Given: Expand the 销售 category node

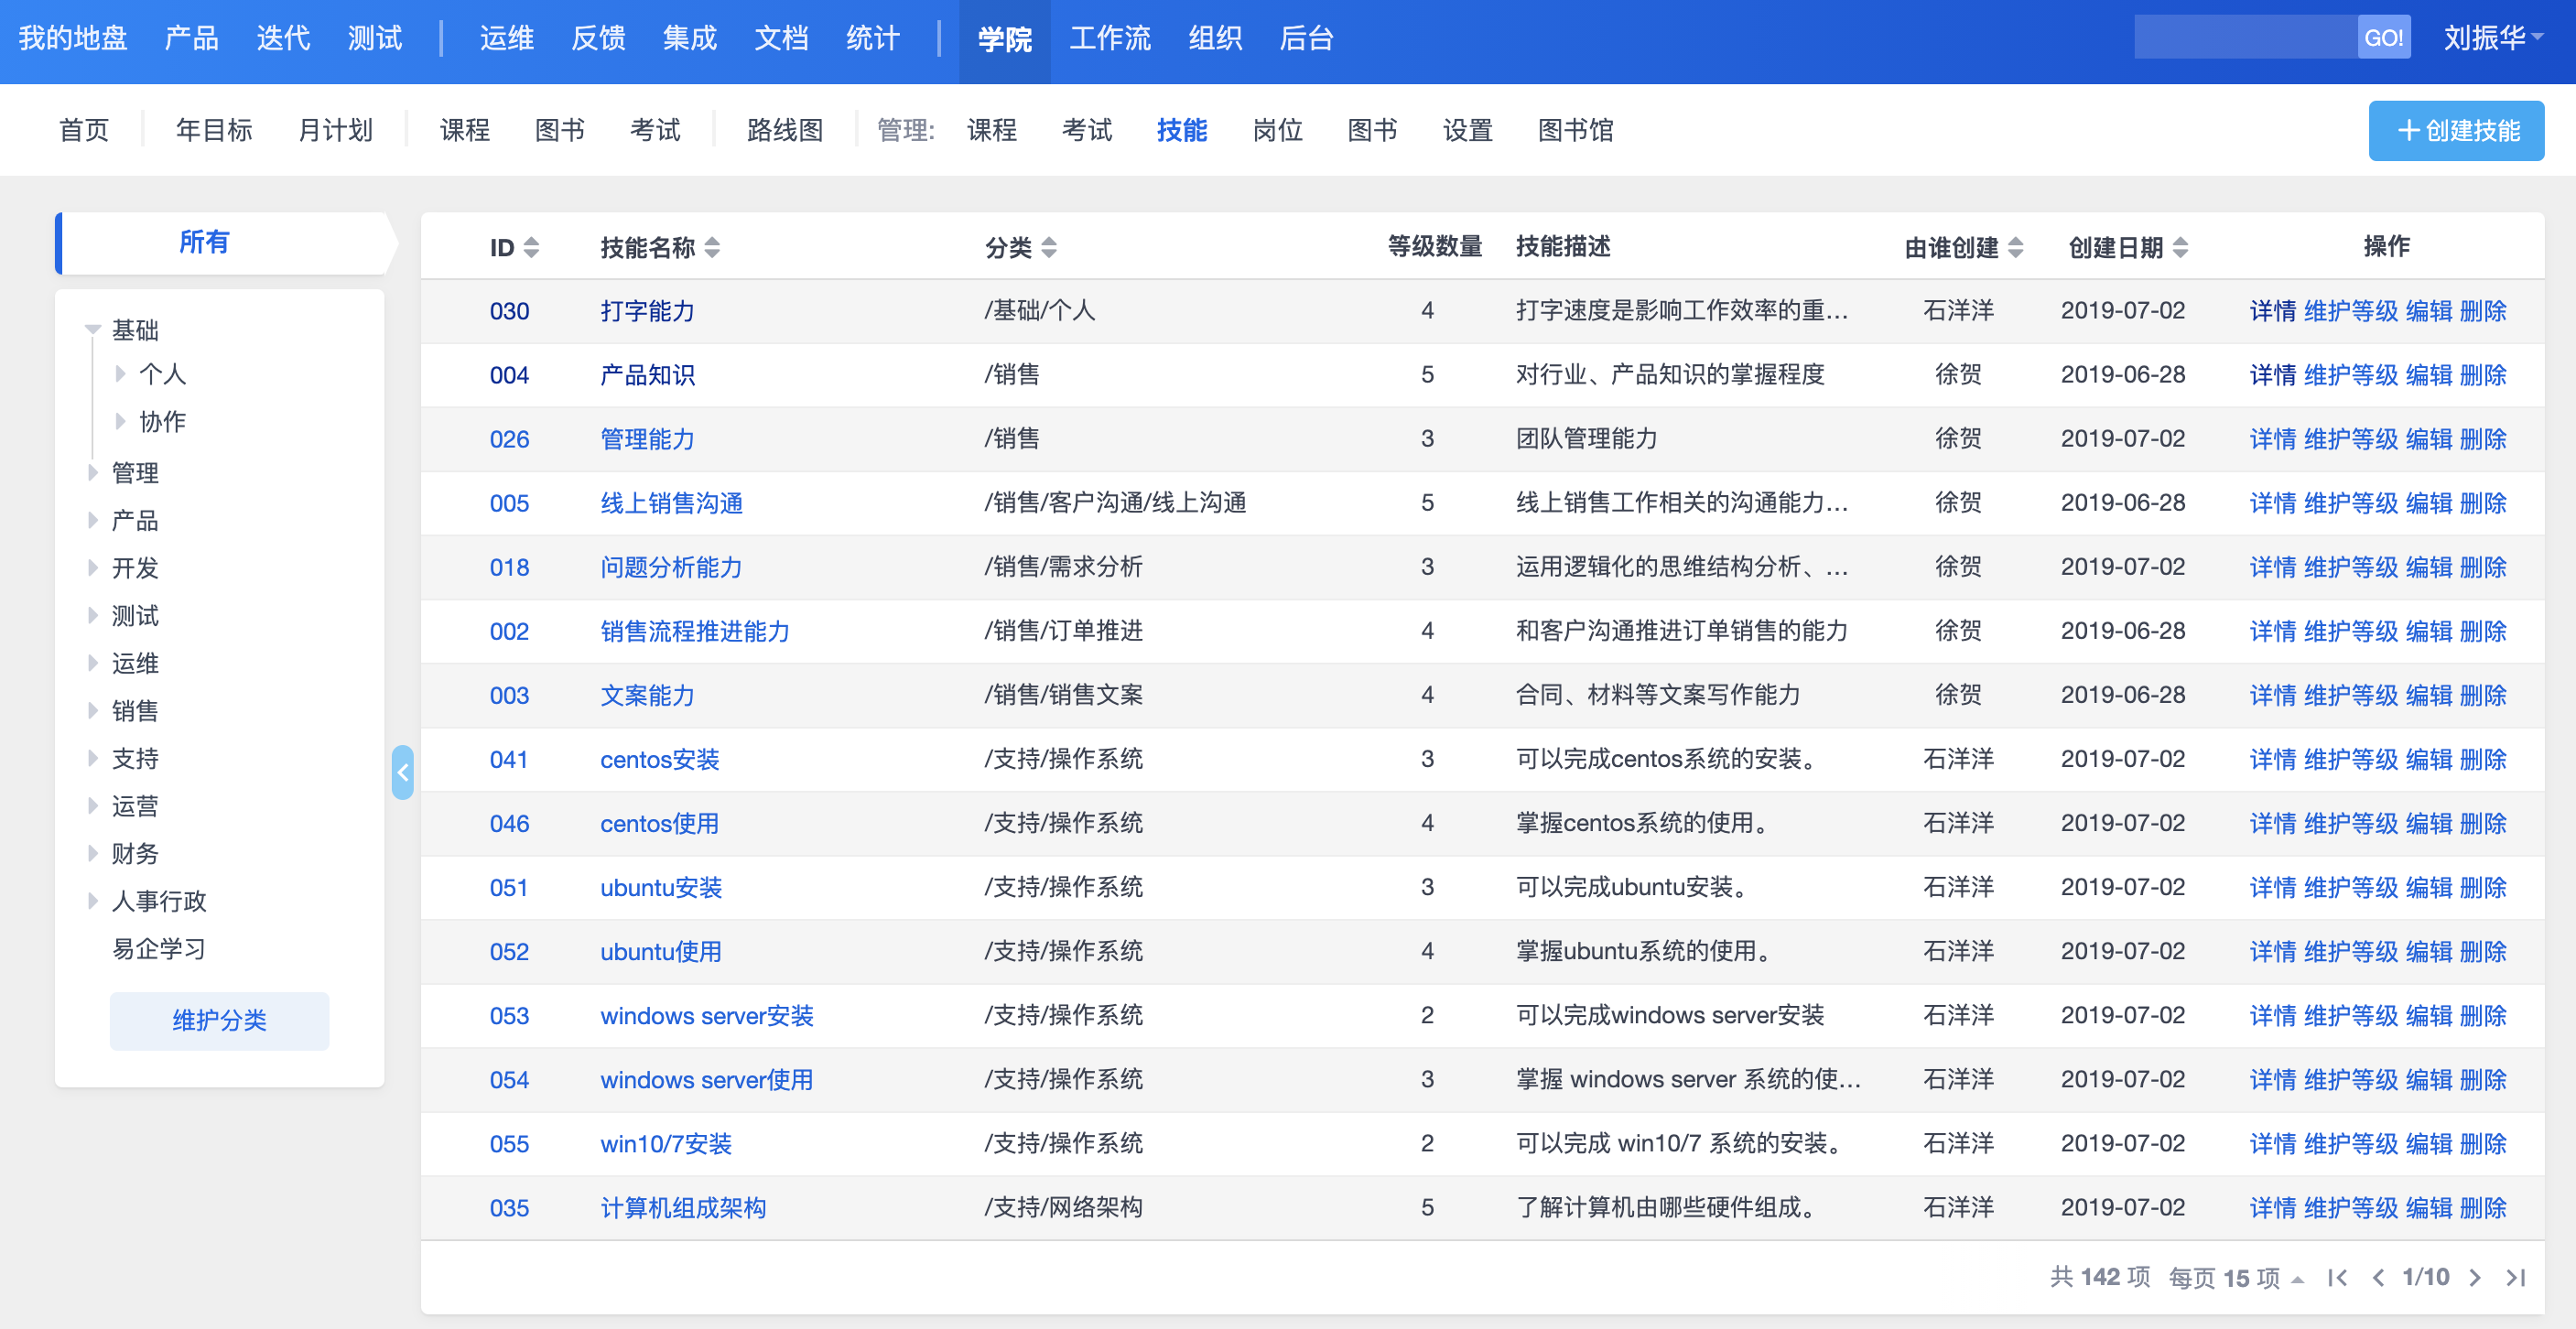Looking at the screenshot, I should point(93,710).
